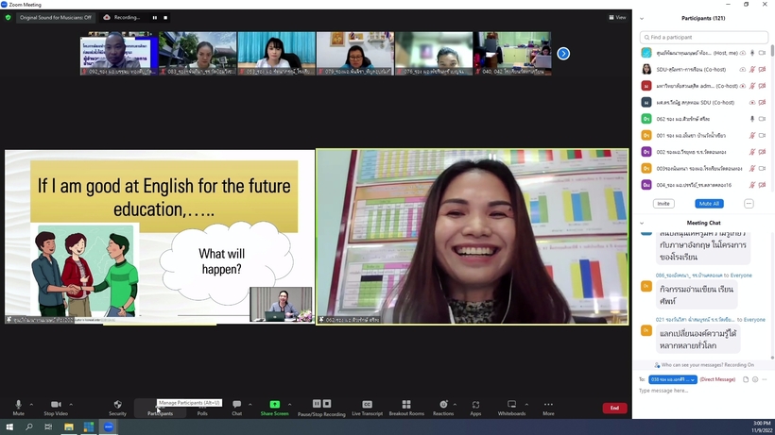Expand the Chat options arrow
The image size is (775, 435).
(250, 405)
